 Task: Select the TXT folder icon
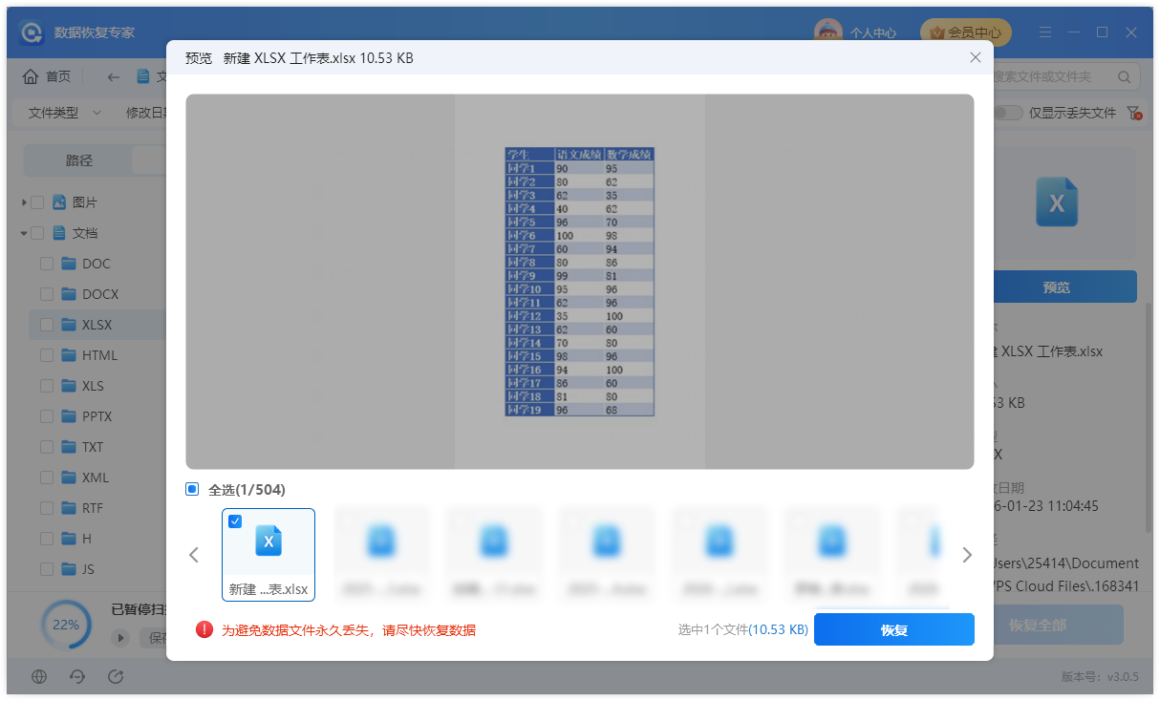click(69, 447)
